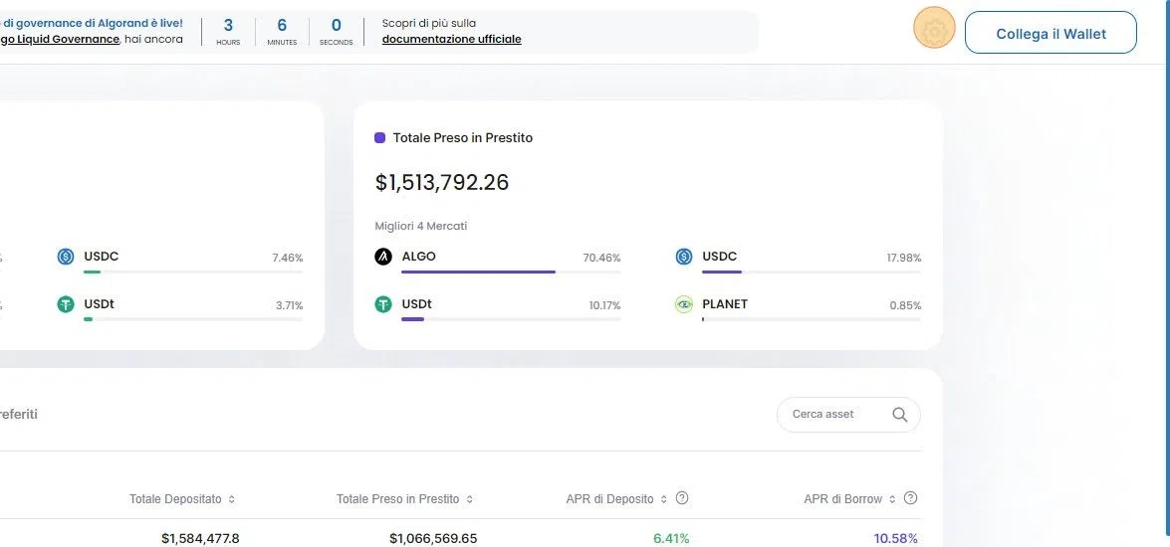This screenshot has height=547, width=1170.
Task: Click the ALGO token icon
Action: [x=383, y=257]
